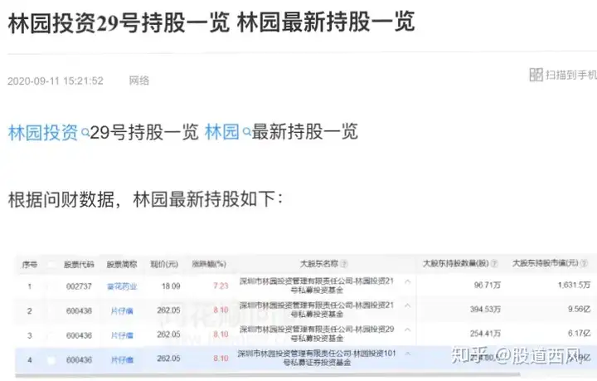597x381 pixels.
Task: Click the 262.05 price in row 3
Action: point(168,335)
